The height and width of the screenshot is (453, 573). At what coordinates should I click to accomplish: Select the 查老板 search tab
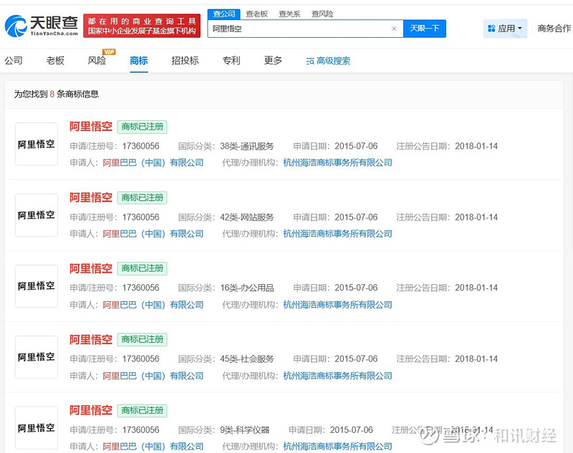coord(256,14)
